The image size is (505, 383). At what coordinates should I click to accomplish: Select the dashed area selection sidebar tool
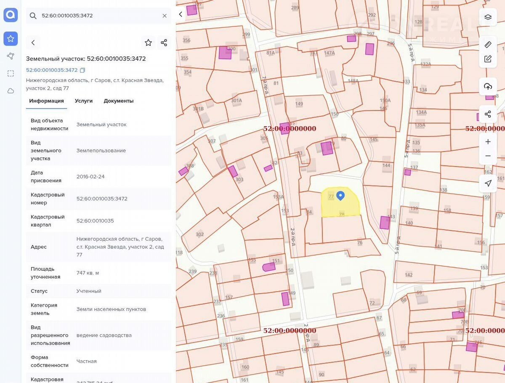[x=11, y=73]
